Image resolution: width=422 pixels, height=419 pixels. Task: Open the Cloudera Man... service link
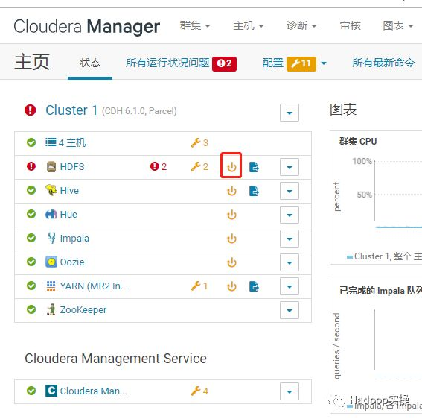click(94, 391)
